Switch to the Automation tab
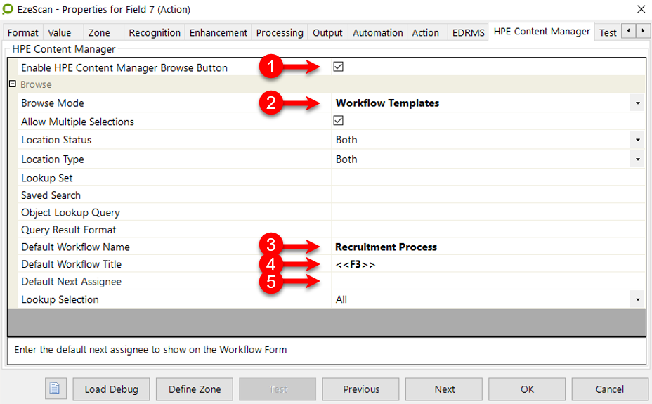The height and width of the screenshot is (404, 652). pos(378,32)
